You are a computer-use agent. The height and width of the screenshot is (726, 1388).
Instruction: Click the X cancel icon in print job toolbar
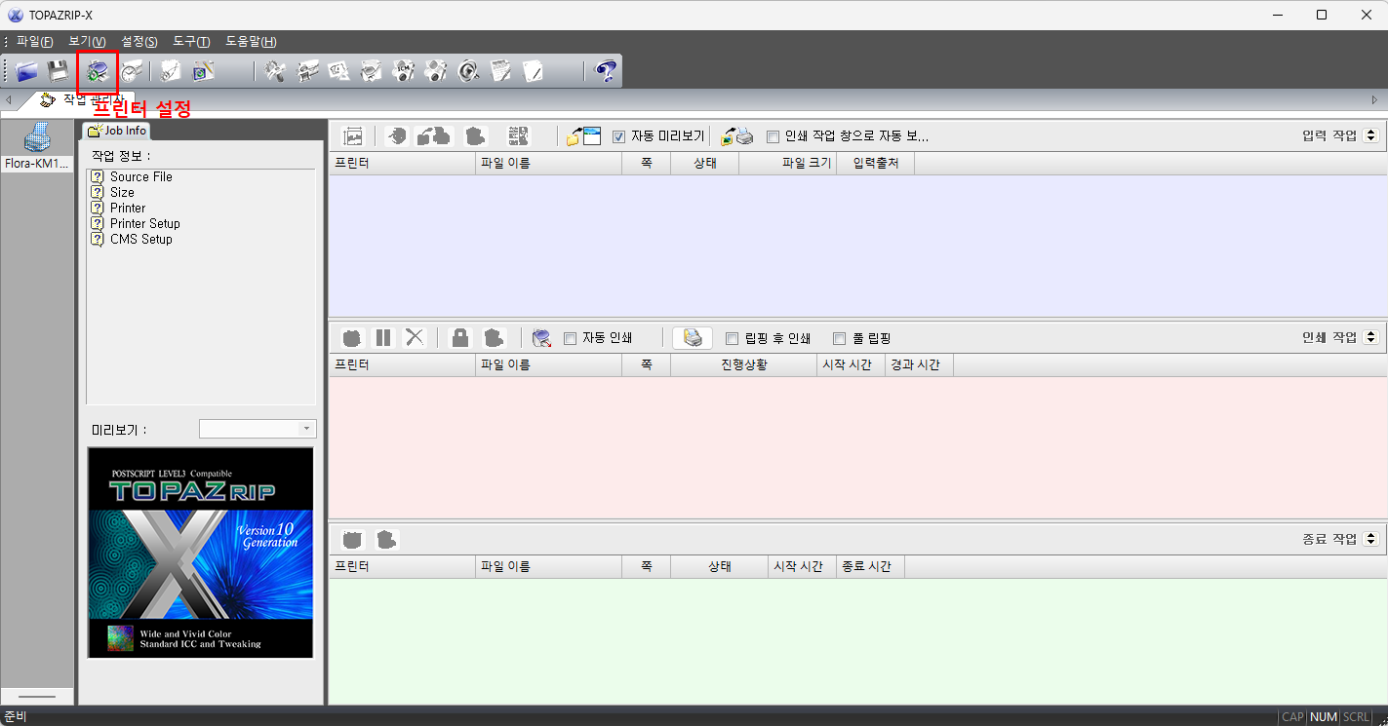pyautogui.click(x=416, y=337)
